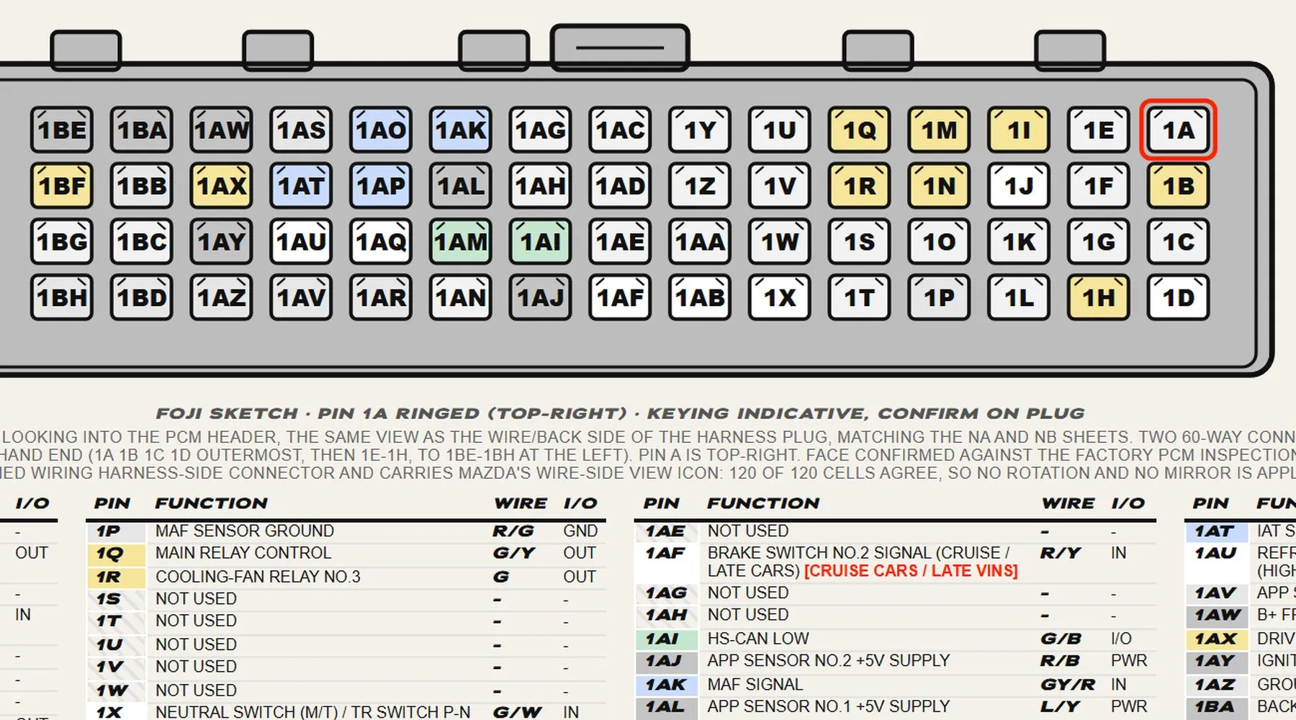This screenshot has width=1296, height=720.
Task: Select pin 1D in the diagram
Action: [x=1179, y=297]
